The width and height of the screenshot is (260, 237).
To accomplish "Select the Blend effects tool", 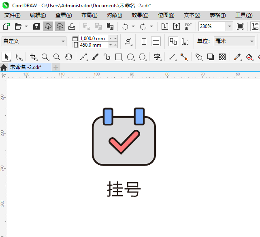I will [199, 57].
